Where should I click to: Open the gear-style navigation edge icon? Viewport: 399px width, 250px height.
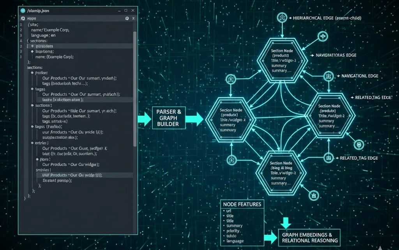(329, 76)
